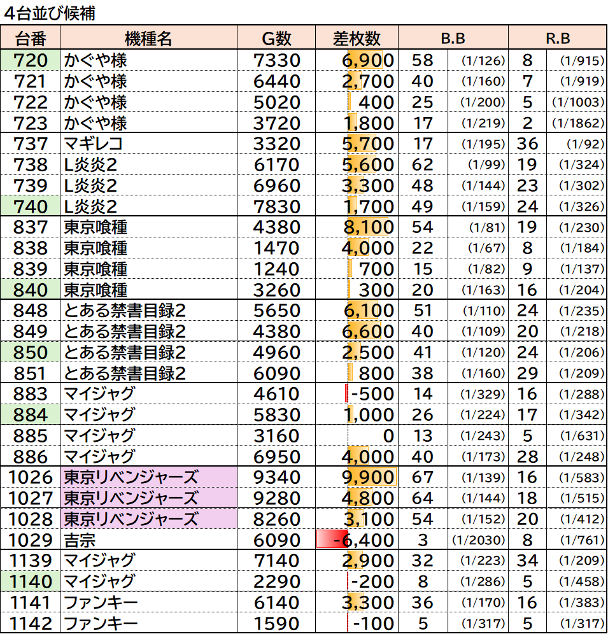Click the 9,900 difference value
This screenshot has height=634, width=608.
coord(368,477)
